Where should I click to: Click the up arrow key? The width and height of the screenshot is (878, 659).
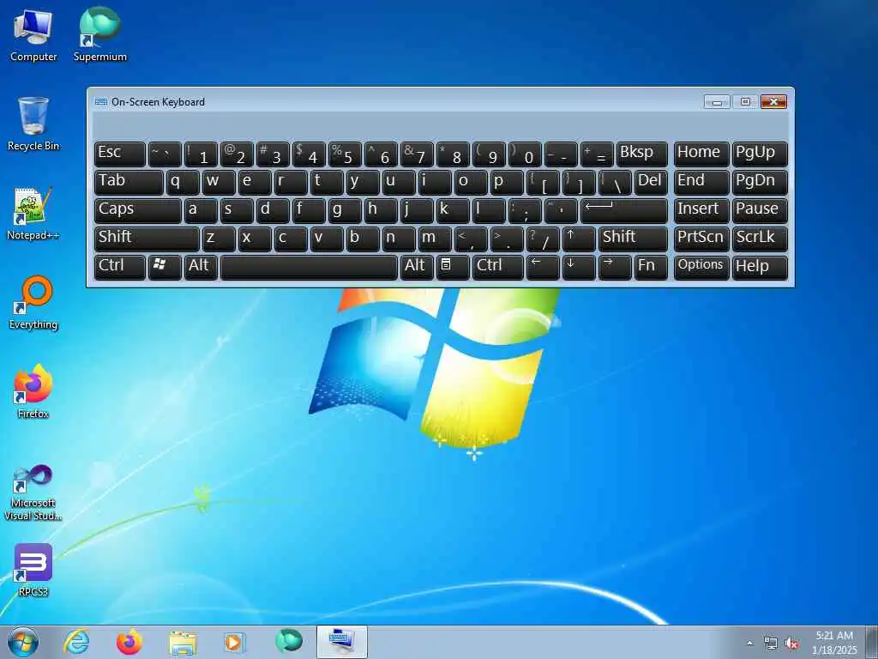click(579, 239)
